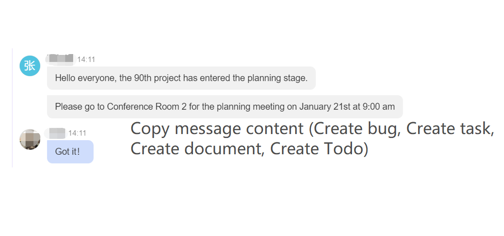Click the 14:11 timestamp above 'Got it!'

click(78, 133)
